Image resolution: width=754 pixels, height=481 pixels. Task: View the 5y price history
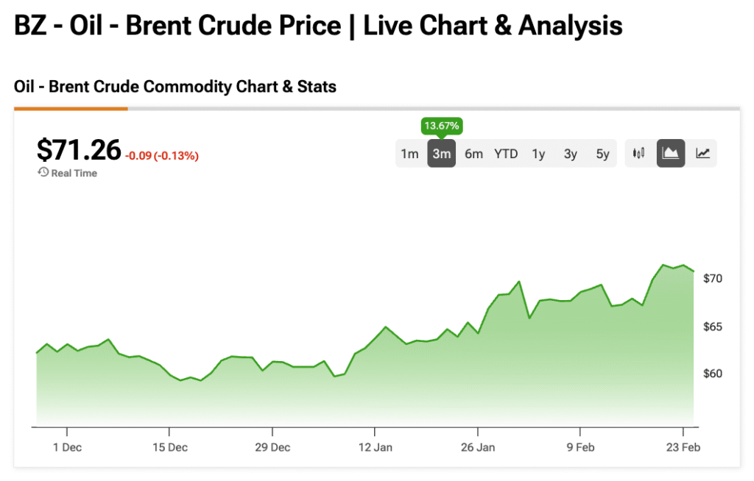[603, 154]
